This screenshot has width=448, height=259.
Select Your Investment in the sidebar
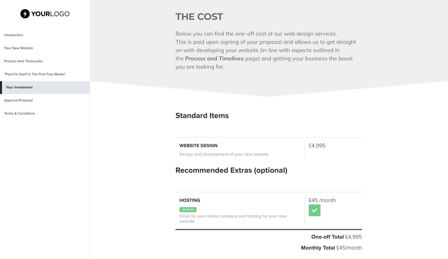click(x=19, y=87)
